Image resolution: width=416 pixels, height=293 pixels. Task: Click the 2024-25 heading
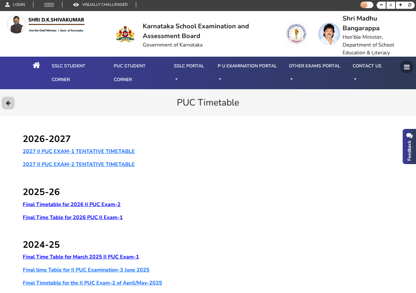41,245
